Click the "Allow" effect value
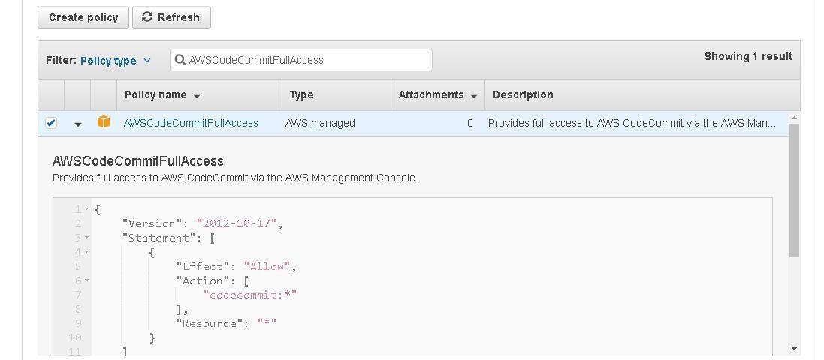The height and width of the screenshot is (360, 824). (267, 266)
